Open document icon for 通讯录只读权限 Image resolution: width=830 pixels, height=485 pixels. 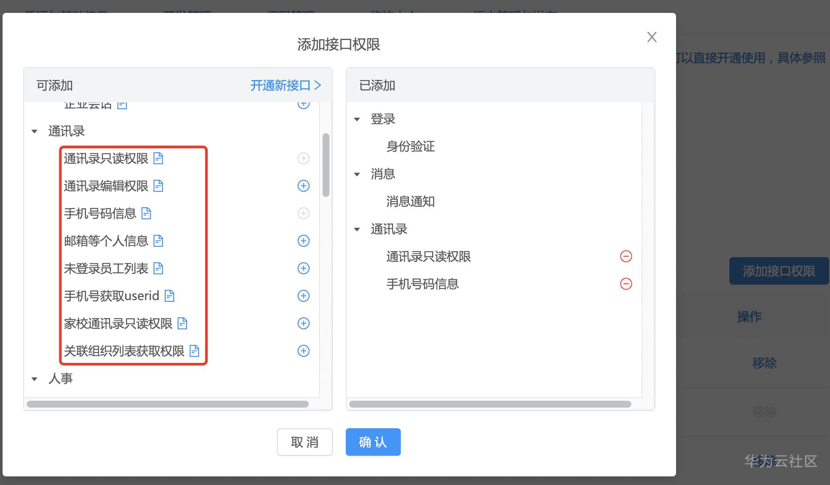pos(159,159)
